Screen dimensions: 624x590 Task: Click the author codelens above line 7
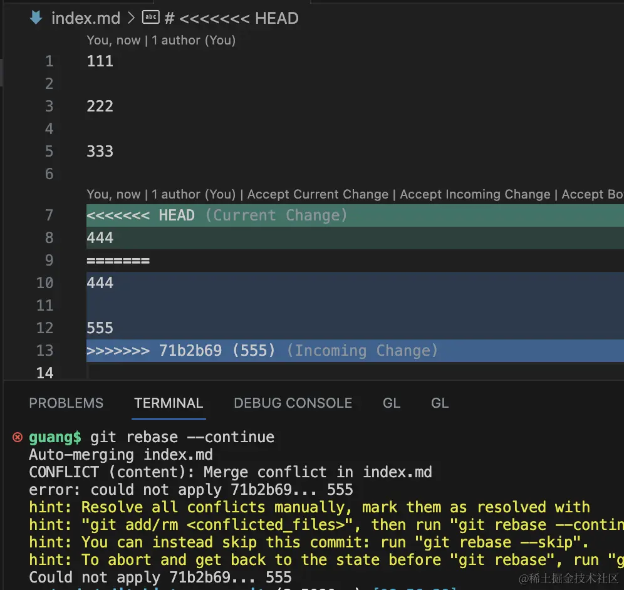click(161, 194)
